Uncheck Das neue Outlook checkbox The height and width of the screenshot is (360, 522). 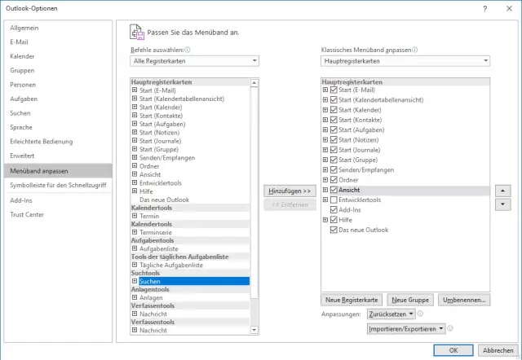pyautogui.click(x=334, y=230)
